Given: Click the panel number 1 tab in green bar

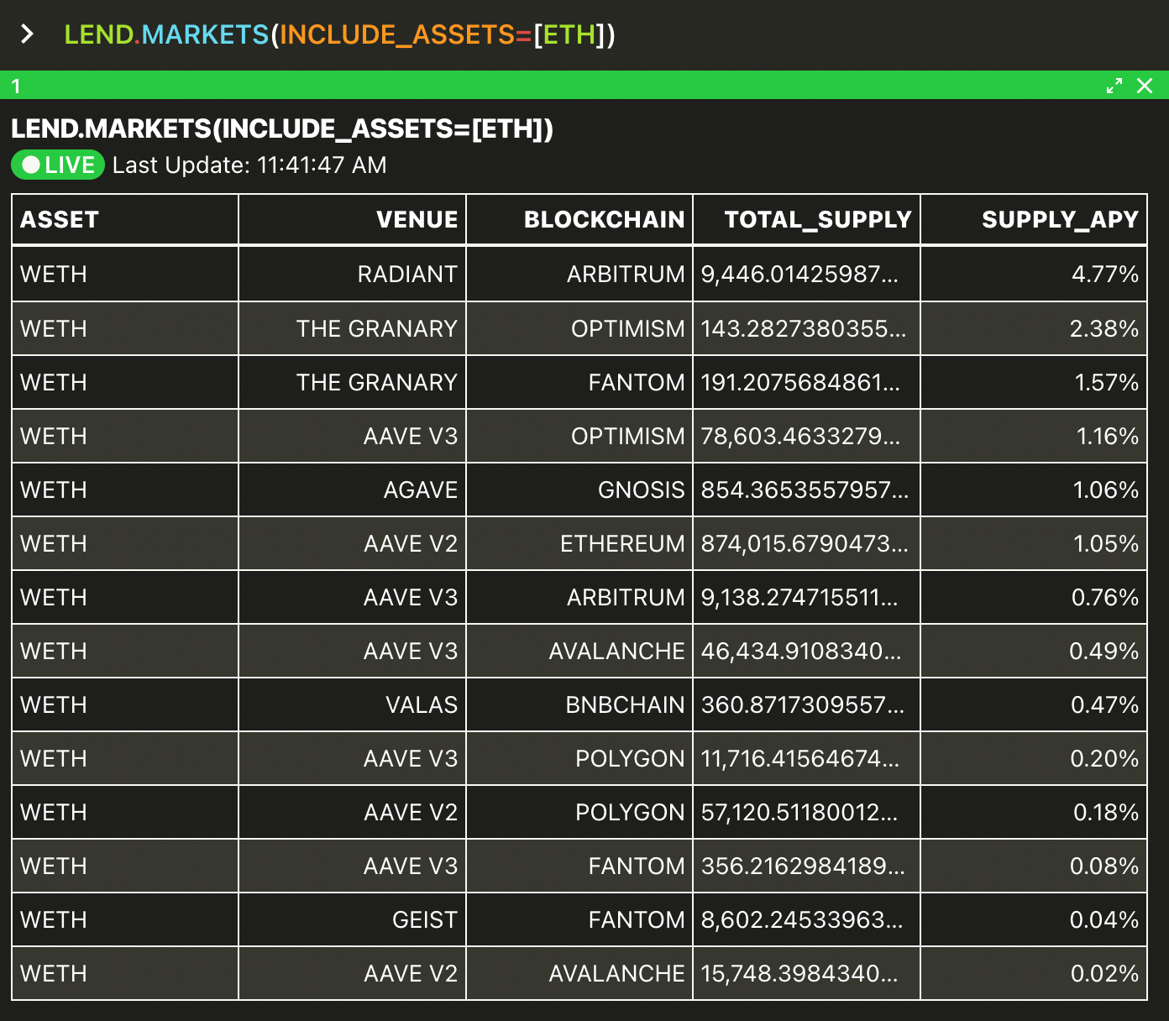Looking at the screenshot, I should [16, 86].
